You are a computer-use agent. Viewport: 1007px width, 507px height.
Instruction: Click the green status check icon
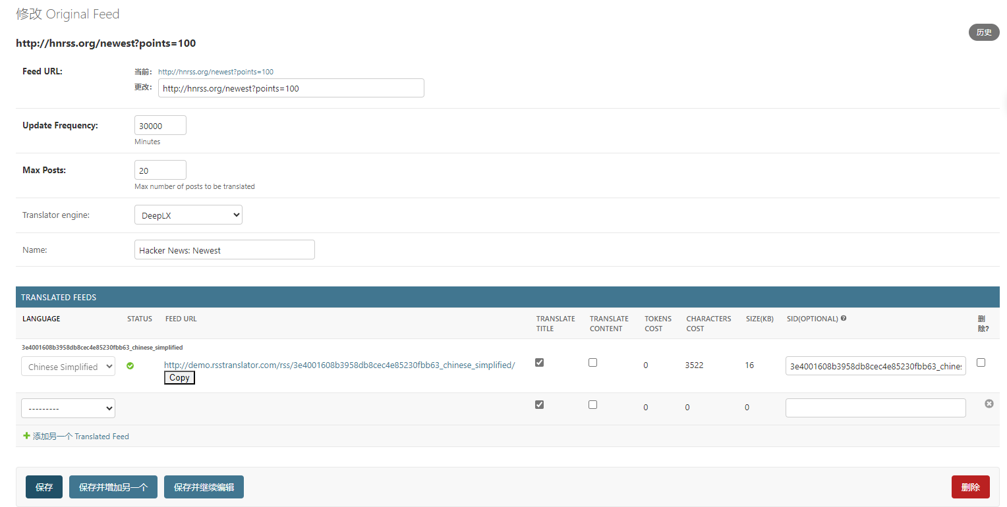click(130, 366)
